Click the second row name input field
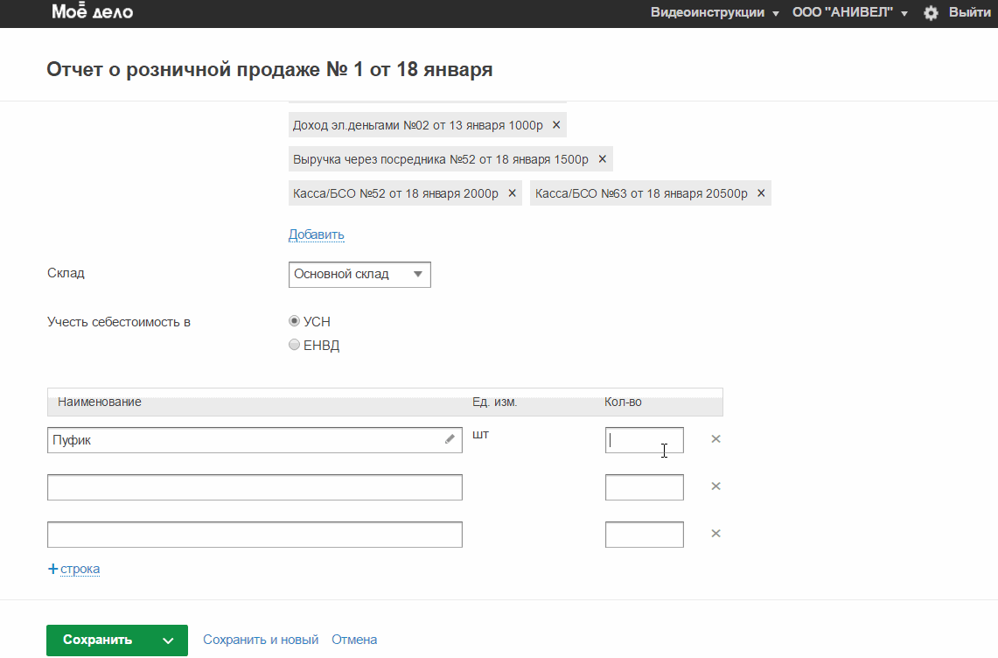998x658 pixels. click(255, 487)
